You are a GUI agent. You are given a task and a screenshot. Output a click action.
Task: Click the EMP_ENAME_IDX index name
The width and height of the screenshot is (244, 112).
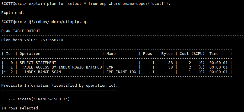[121, 72]
